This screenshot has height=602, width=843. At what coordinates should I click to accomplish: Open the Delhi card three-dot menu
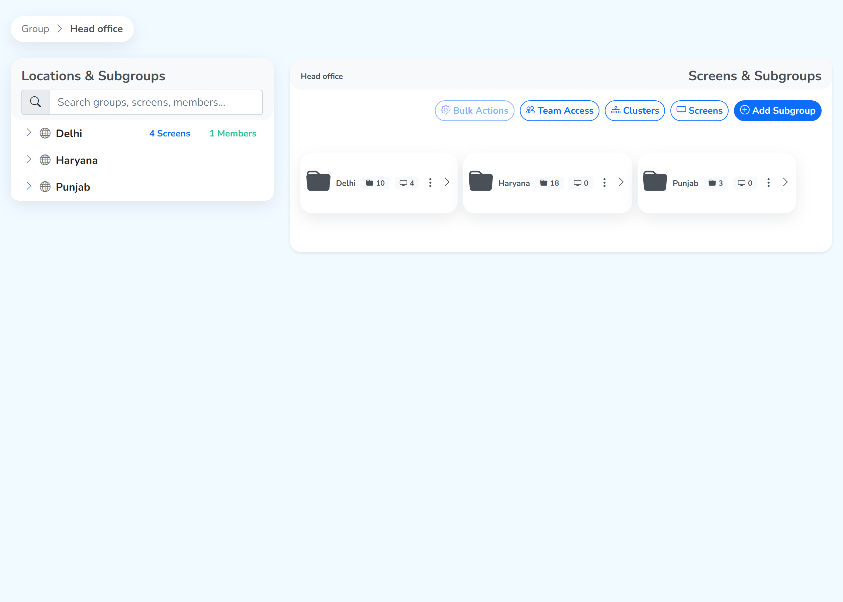click(430, 182)
